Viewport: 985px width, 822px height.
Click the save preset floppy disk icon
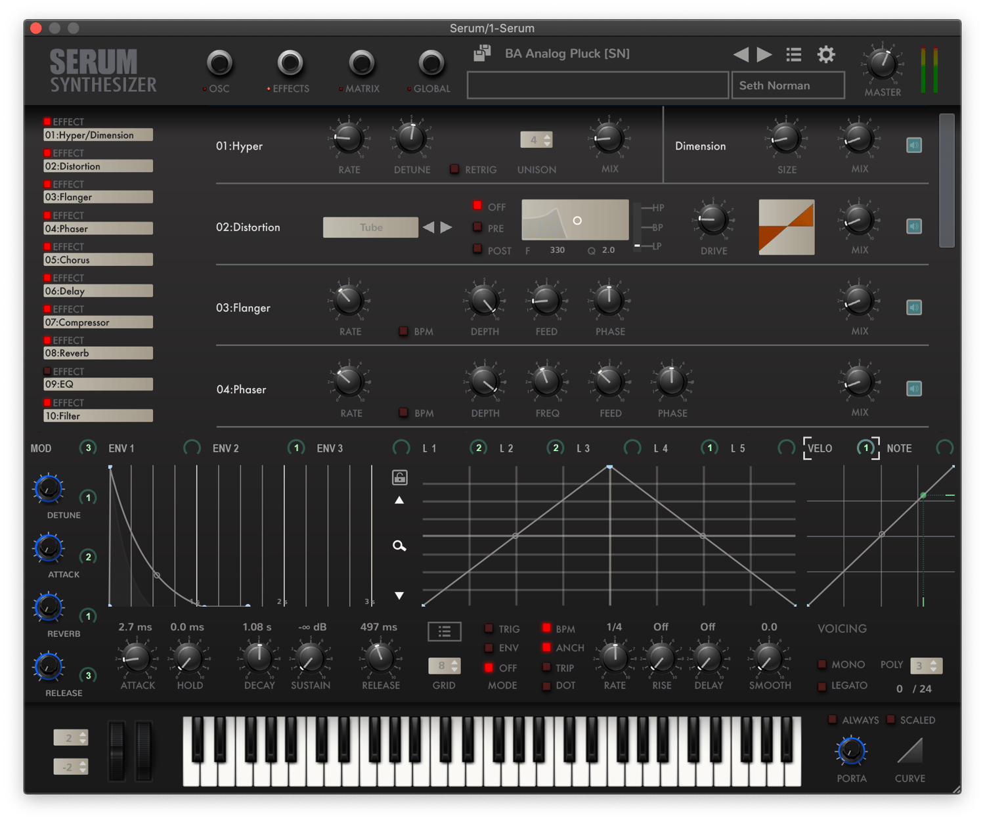click(x=483, y=53)
